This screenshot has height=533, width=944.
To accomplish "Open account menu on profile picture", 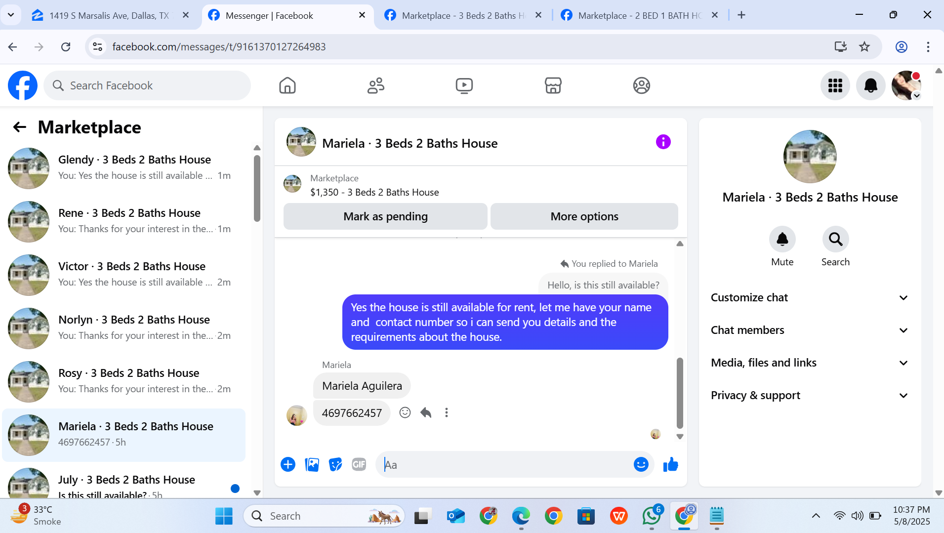I will pos(906,85).
